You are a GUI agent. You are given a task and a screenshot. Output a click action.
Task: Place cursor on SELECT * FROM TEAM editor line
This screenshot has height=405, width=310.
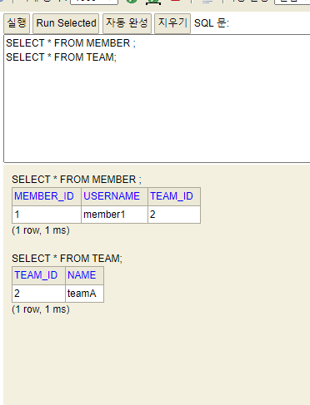tap(61, 57)
